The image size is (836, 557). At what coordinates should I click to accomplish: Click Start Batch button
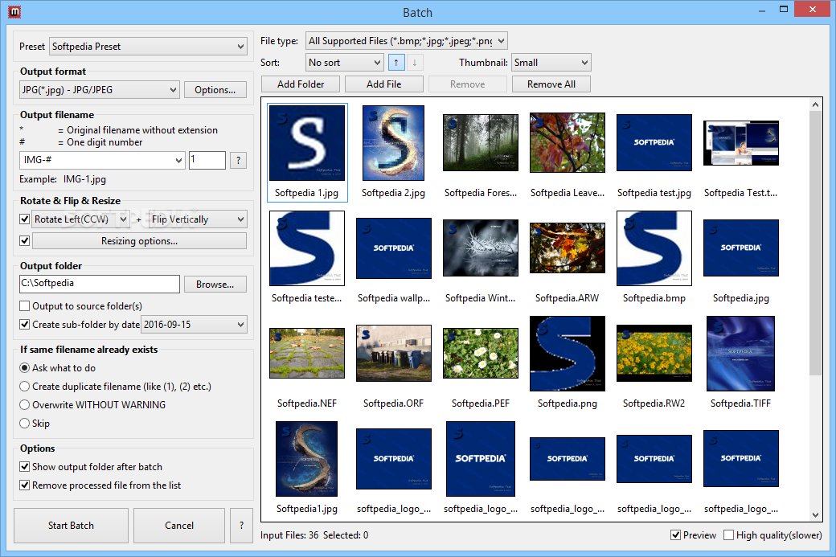tap(71, 526)
